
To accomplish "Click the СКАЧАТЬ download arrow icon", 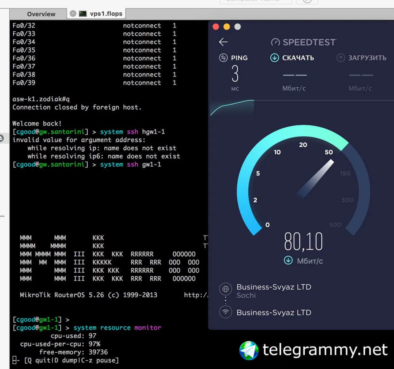I will click(275, 58).
